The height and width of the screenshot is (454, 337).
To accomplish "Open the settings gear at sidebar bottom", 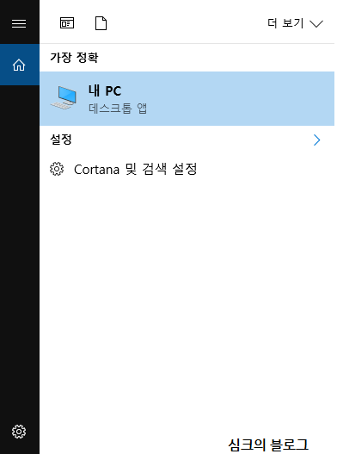I will click(19, 432).
